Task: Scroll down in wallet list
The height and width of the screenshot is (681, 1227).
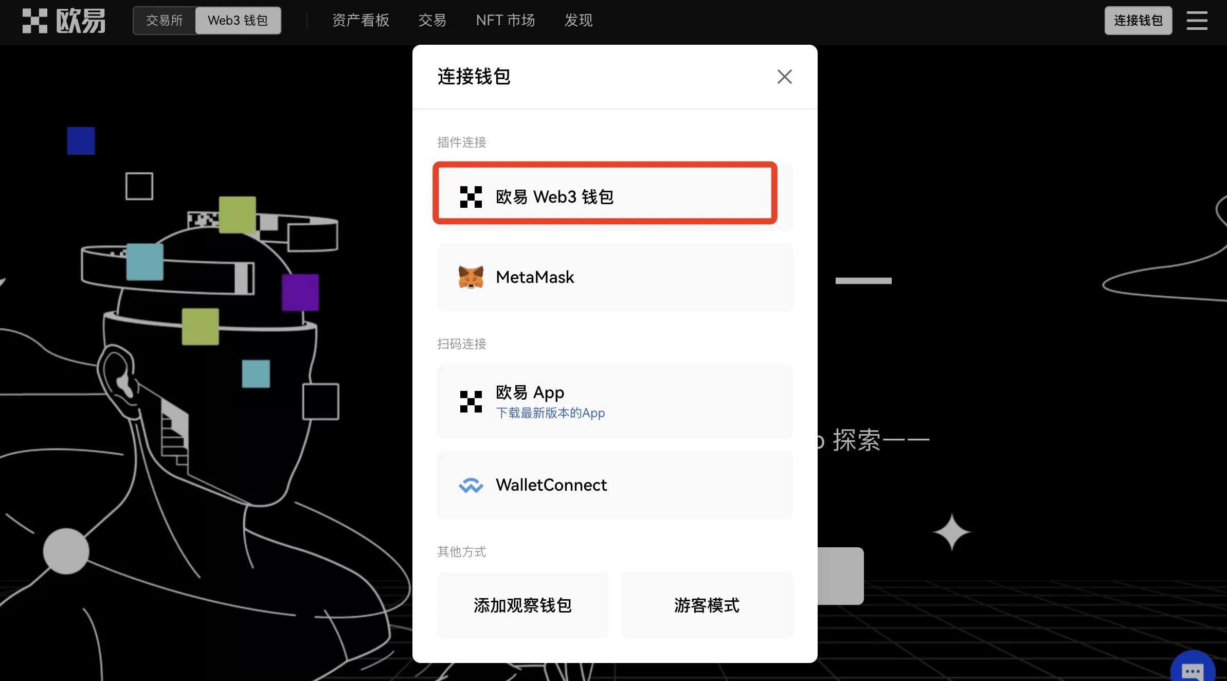Action: click(x=615, y=378)
